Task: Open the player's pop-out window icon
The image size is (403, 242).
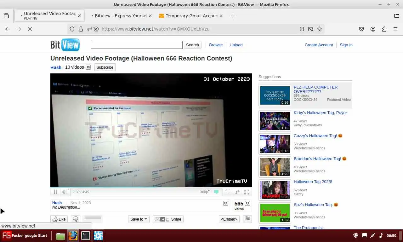Action: [227, 192]
